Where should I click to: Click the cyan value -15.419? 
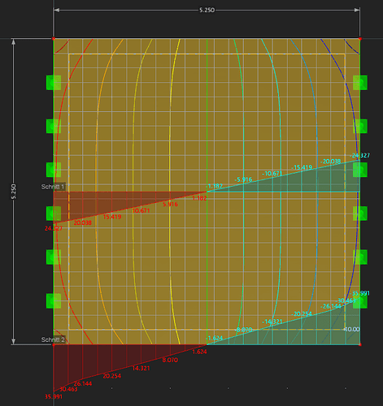302,167
